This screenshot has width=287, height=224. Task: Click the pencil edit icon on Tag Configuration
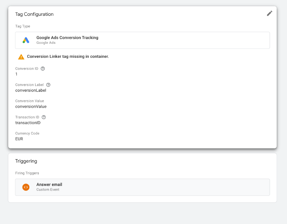[x=270, y=13]
